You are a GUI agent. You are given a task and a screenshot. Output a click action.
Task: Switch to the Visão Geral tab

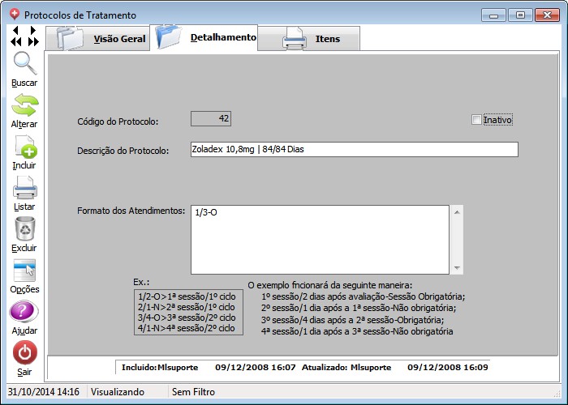pyautogui.click(x=97, y=39)
